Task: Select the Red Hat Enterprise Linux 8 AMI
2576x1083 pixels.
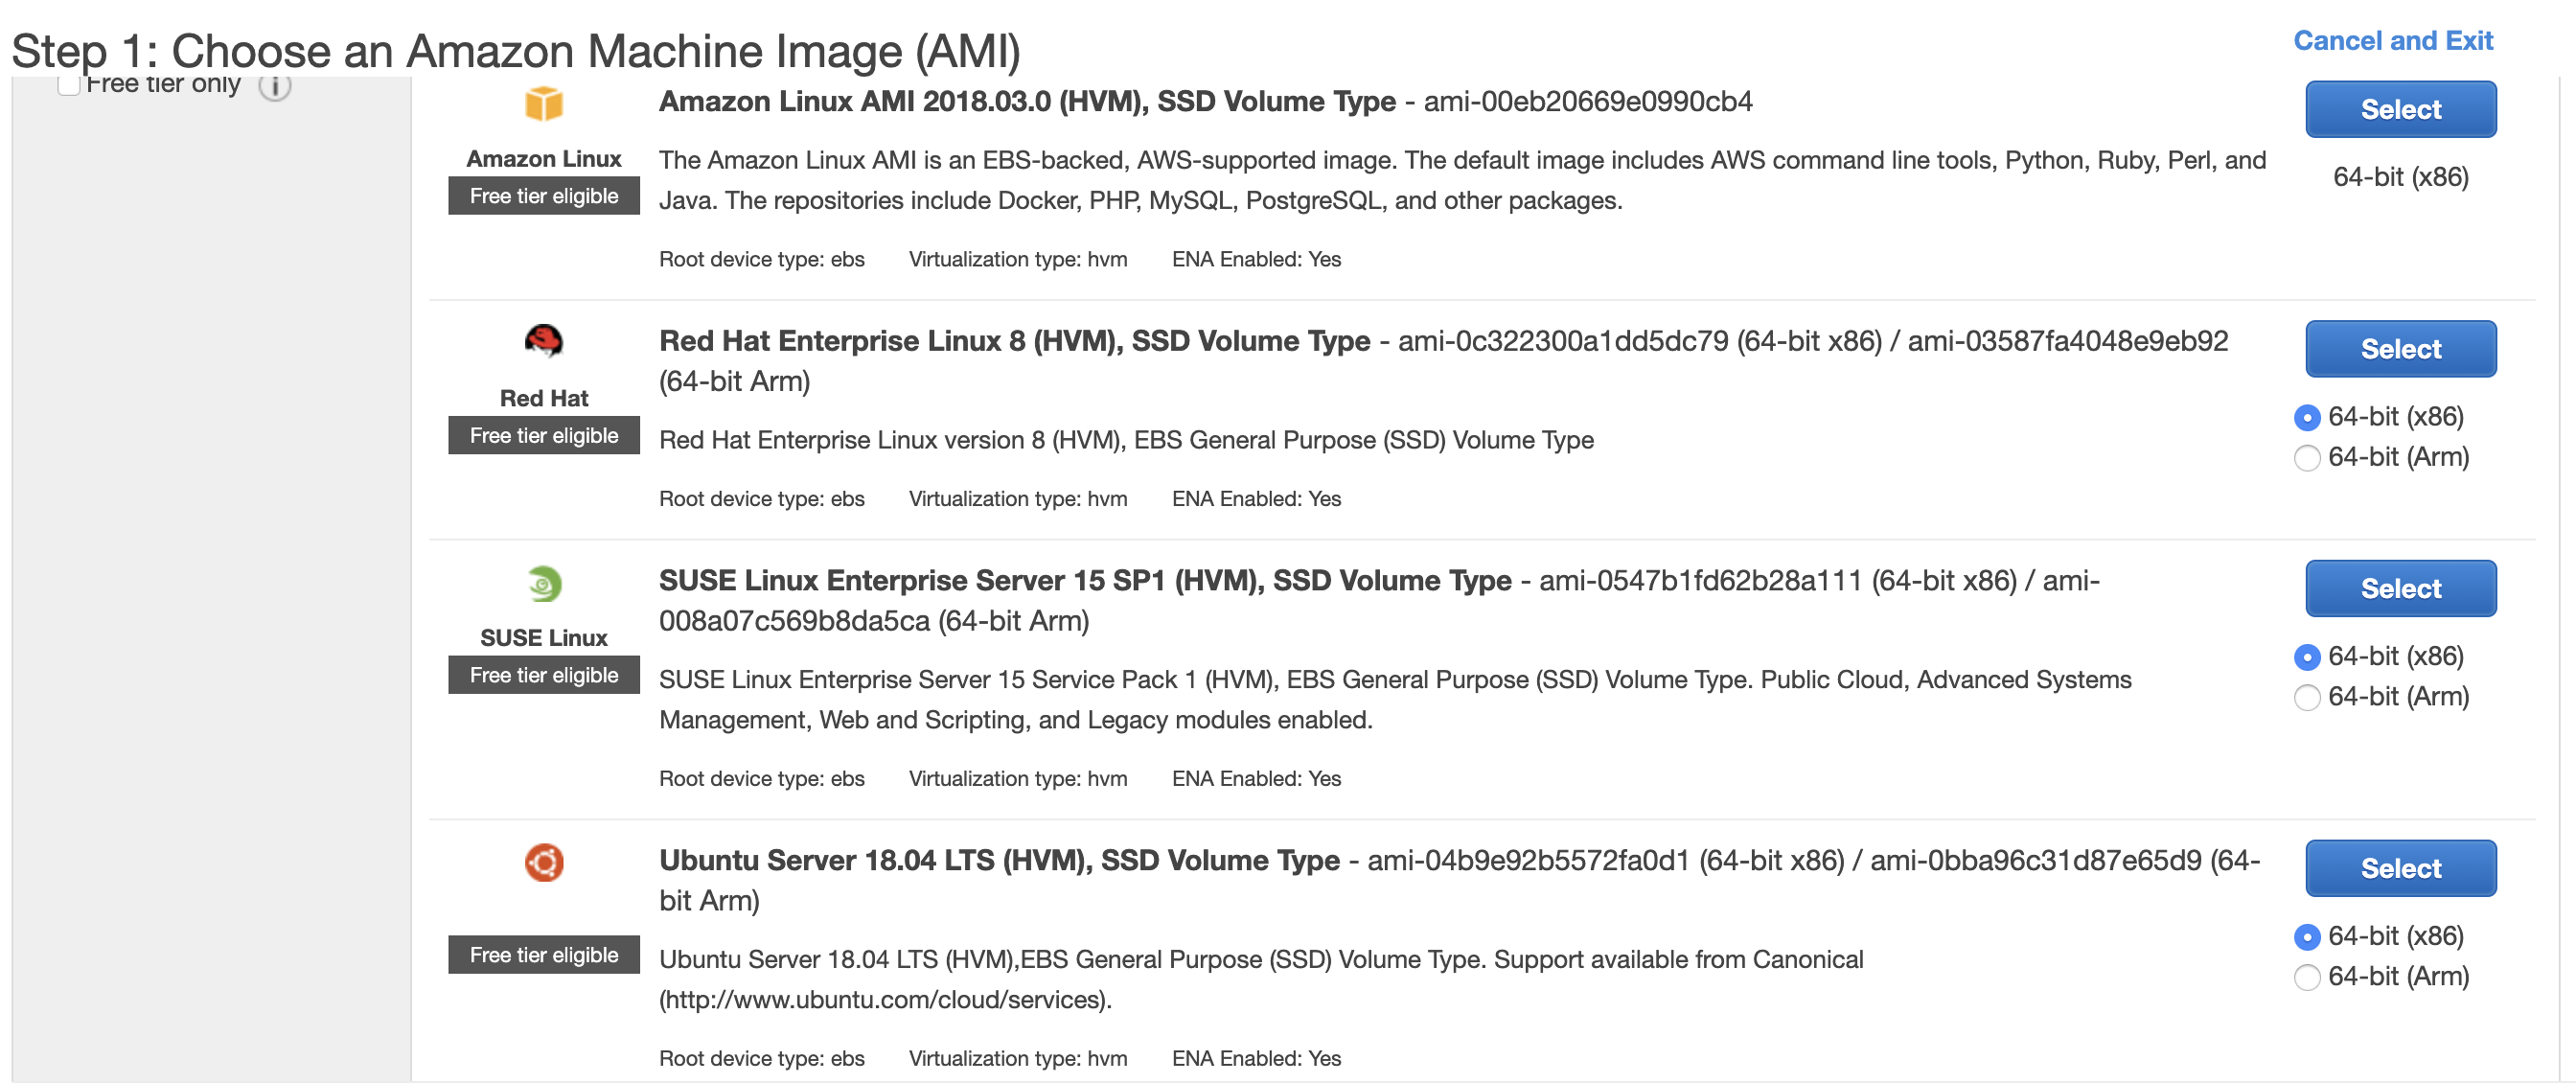Action: [2400, 349]
